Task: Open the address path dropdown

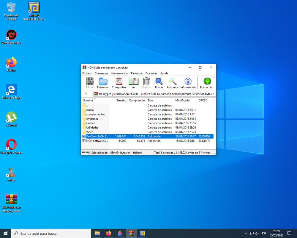Action: click(x=214, y=94)
